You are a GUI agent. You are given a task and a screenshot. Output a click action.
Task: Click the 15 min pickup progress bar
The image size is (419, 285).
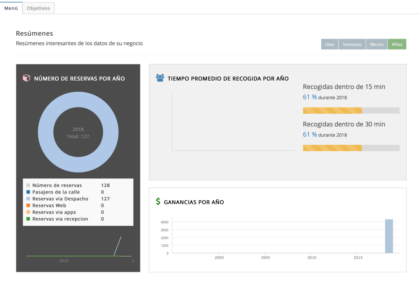pyautogui.click(x=351, y=110)
